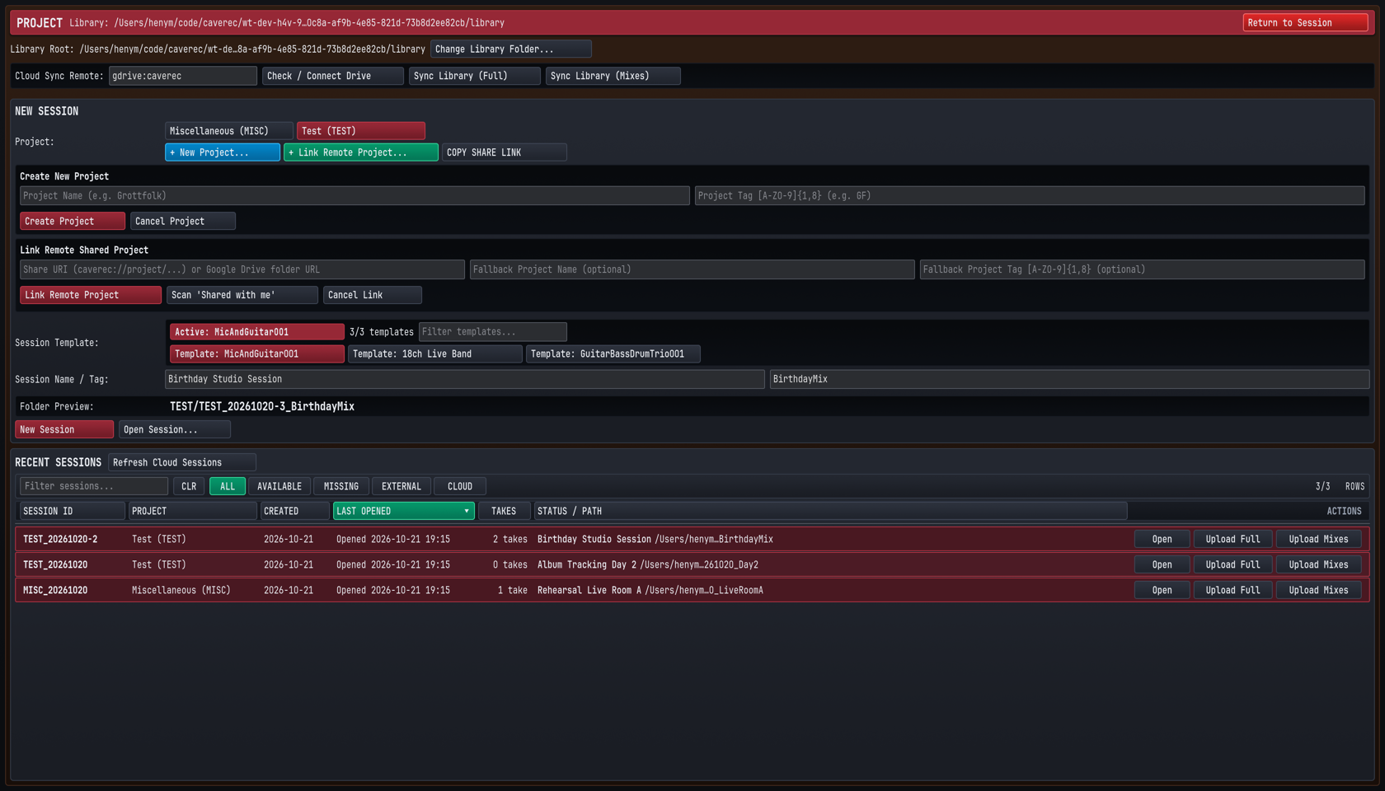Upload Mixes for MISC_20261020

[x=1318, y=591]
